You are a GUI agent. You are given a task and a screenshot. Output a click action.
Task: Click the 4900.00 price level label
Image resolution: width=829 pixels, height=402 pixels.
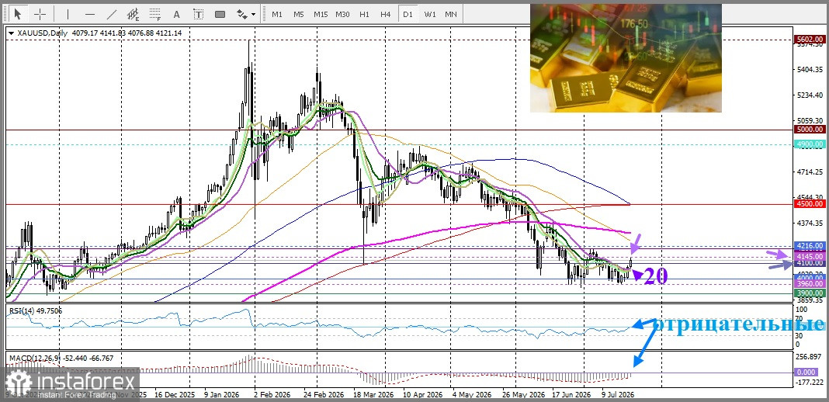coord(810,144)
